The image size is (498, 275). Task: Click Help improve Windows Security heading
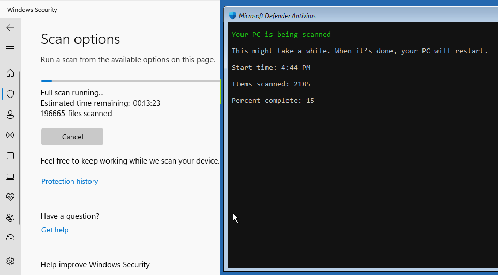tap(95, 265)
